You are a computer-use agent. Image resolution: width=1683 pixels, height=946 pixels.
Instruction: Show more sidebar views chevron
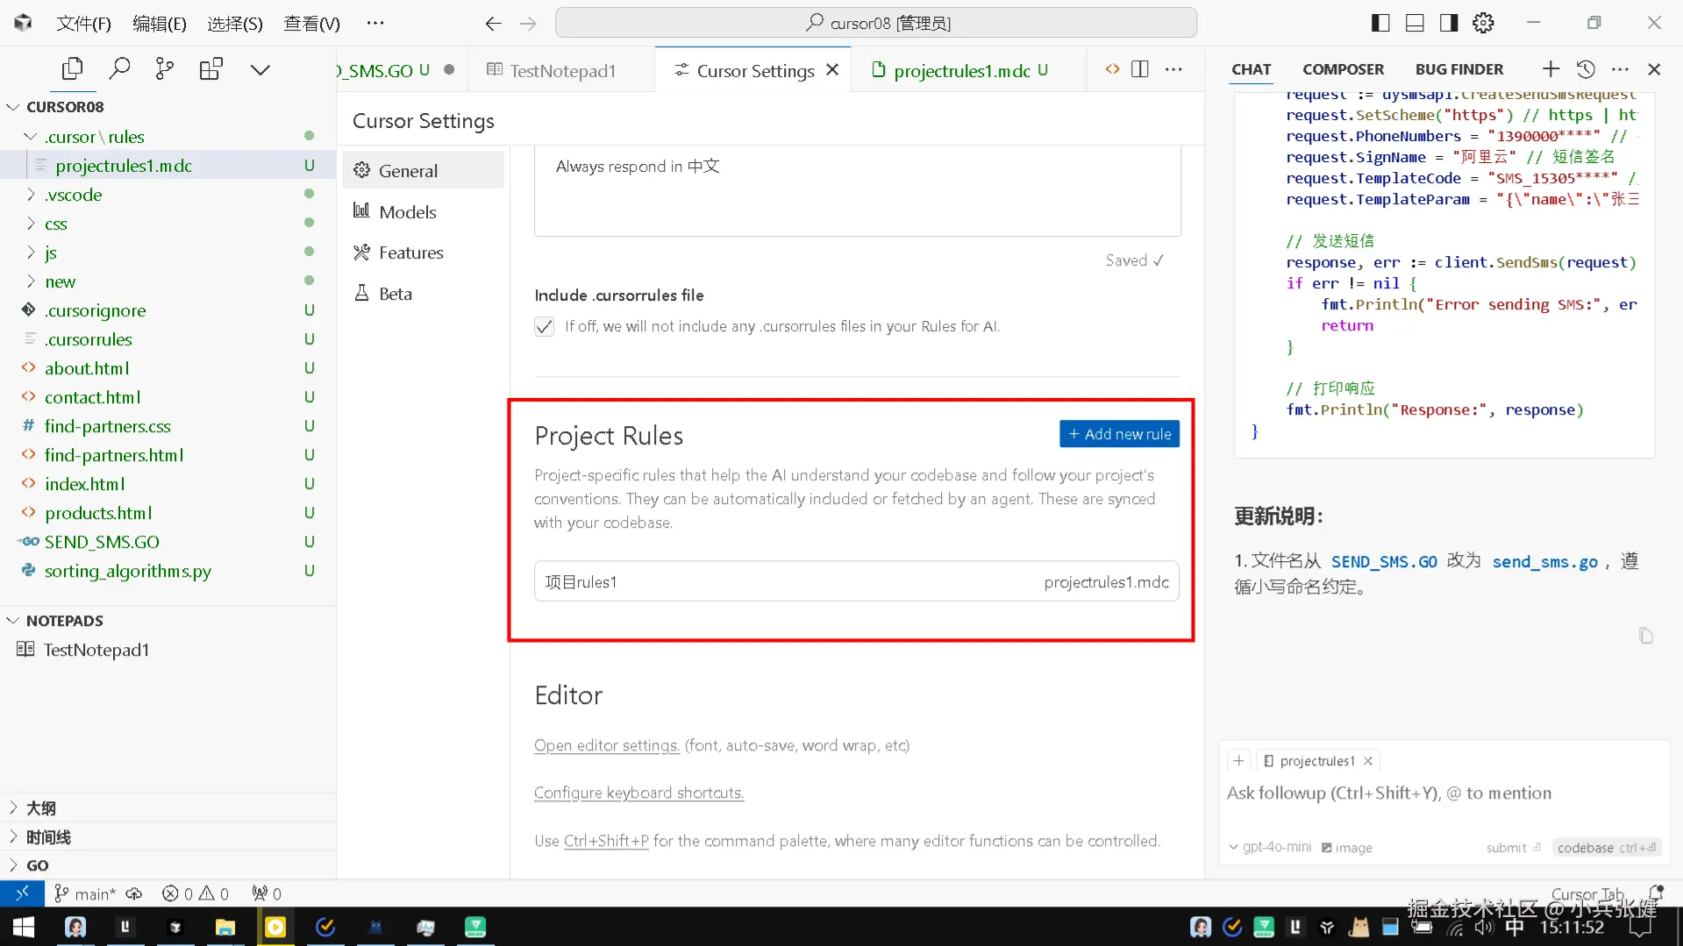(260, 70)
